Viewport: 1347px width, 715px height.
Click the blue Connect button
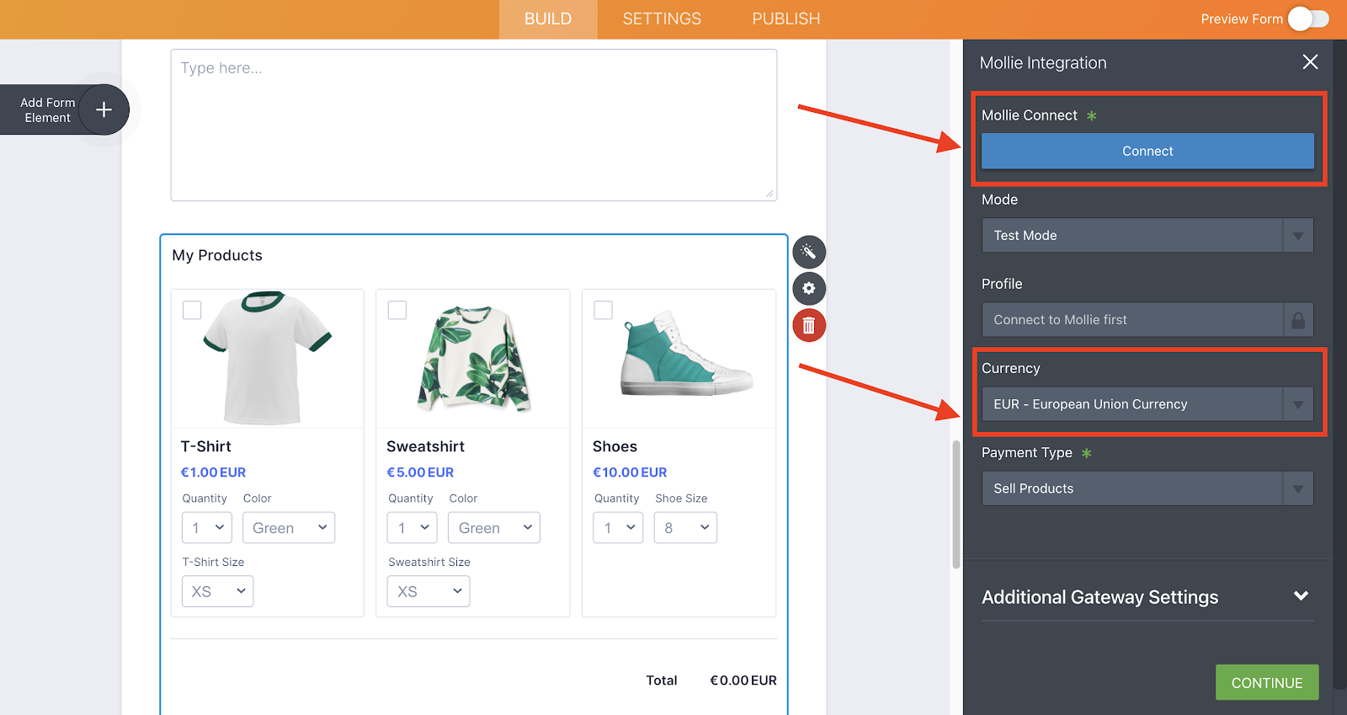coord(1147,152)
